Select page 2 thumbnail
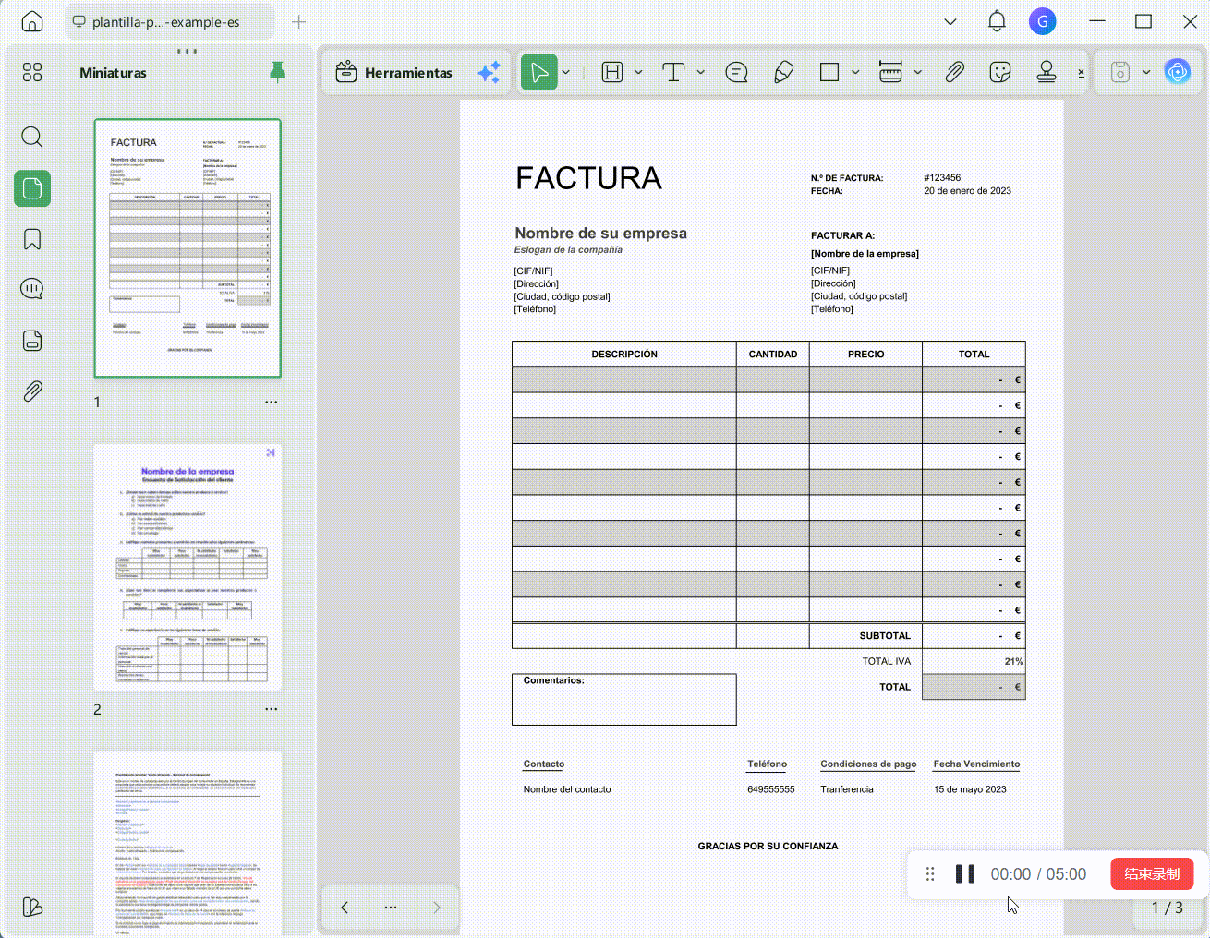Image resolution: width=1210 pixels, height=938 pixels. (188, 567)
